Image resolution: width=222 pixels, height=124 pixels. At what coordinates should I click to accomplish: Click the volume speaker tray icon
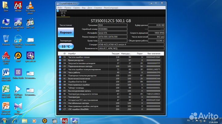[x=205, y=121]
